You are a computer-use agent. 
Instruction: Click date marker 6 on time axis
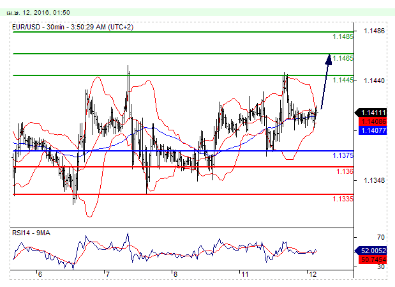(40, 274)
